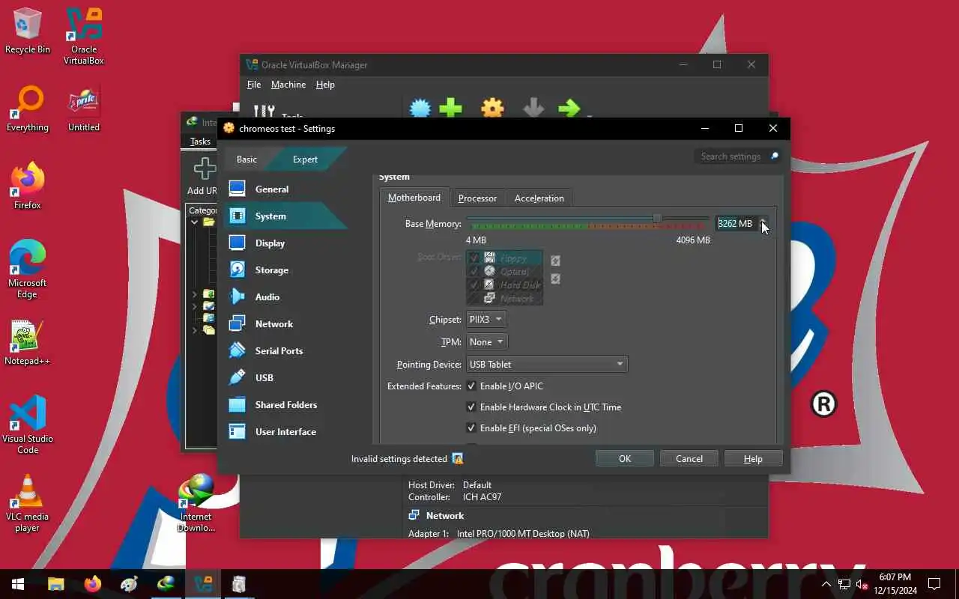
Task: Open the Help menu in VirtualBox Manager
Action: click(x=325, y=85)
